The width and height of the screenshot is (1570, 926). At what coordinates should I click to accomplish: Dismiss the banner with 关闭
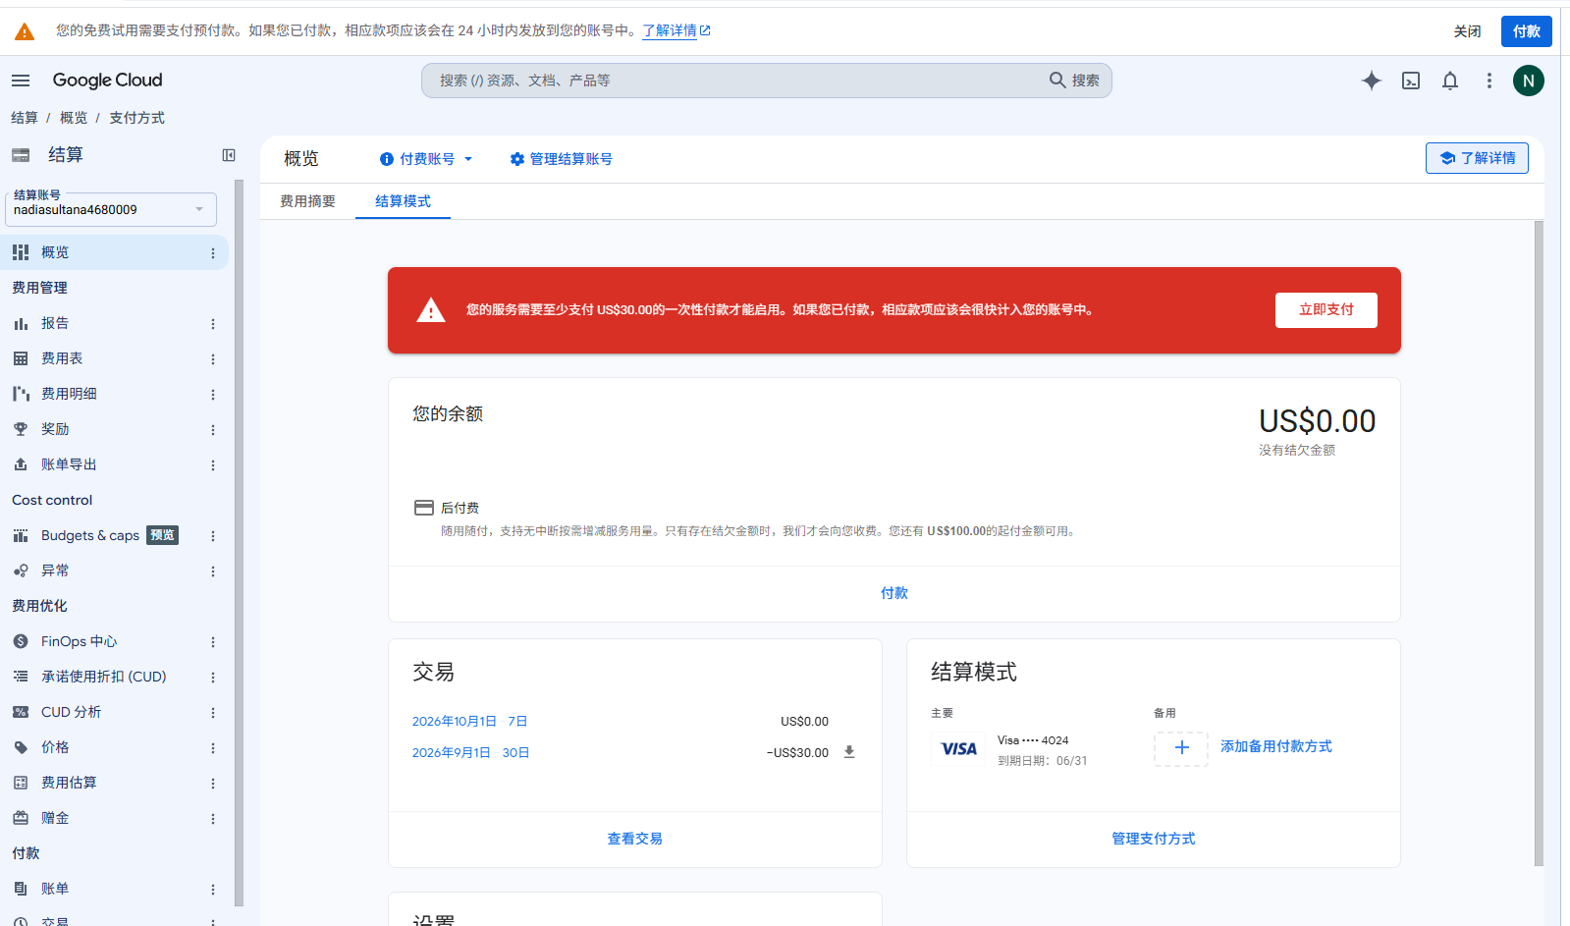(1467, 31)
